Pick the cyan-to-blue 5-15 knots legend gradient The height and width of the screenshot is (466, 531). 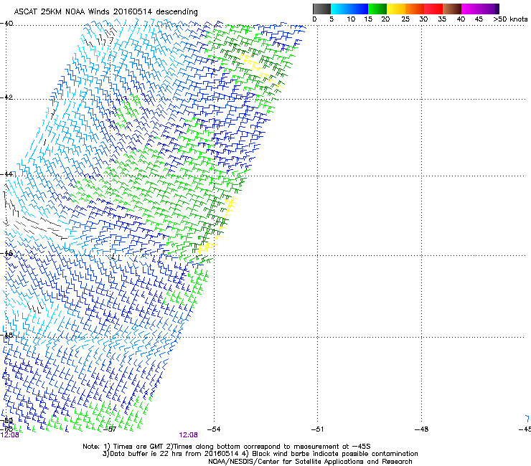point(349,9)
